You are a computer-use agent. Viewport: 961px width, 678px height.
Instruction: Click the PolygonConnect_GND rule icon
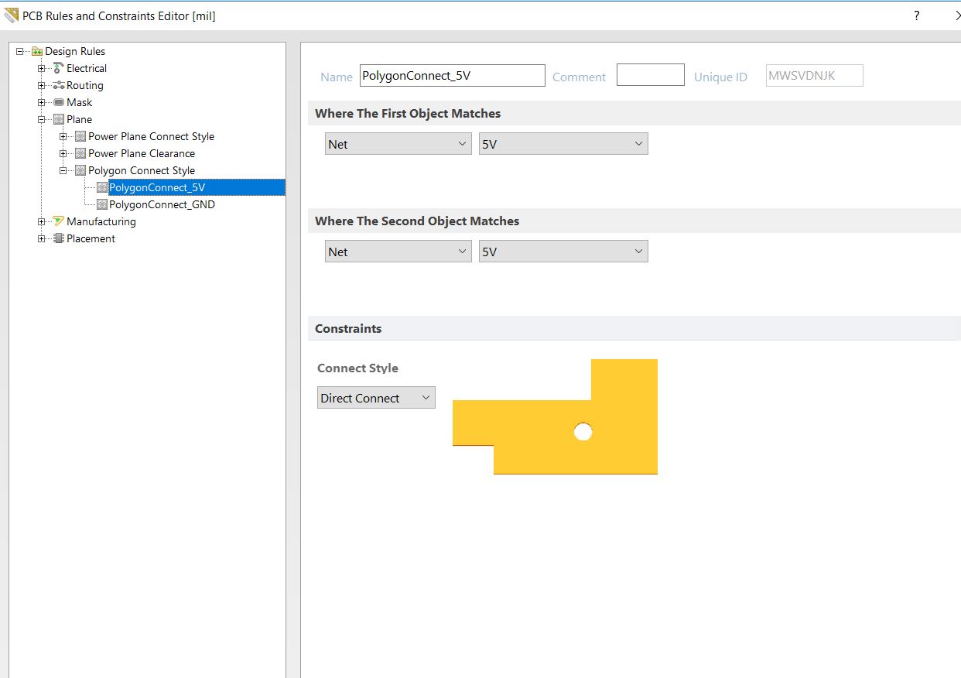(101, 204)
